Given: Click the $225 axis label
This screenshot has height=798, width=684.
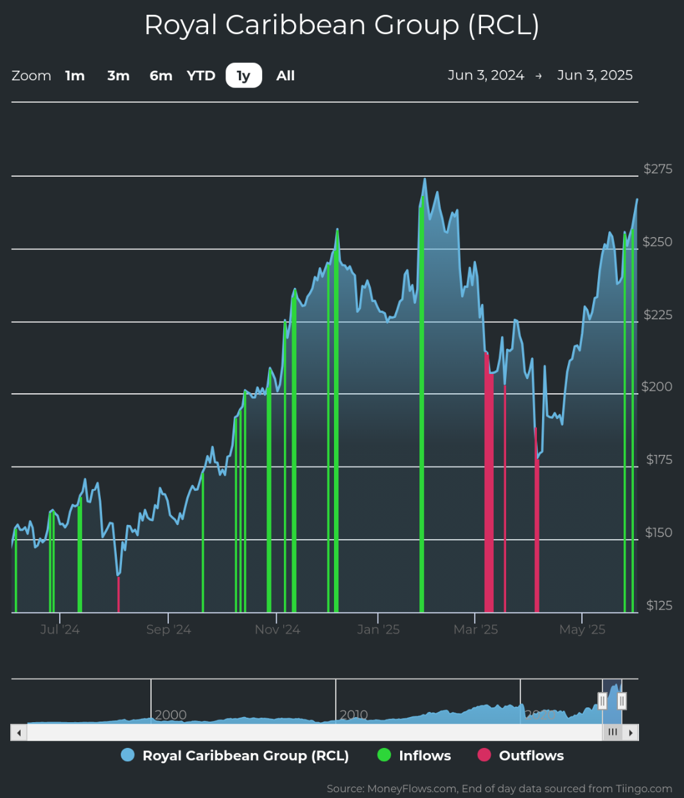Looking at the screenshot, I should [658, 315].
